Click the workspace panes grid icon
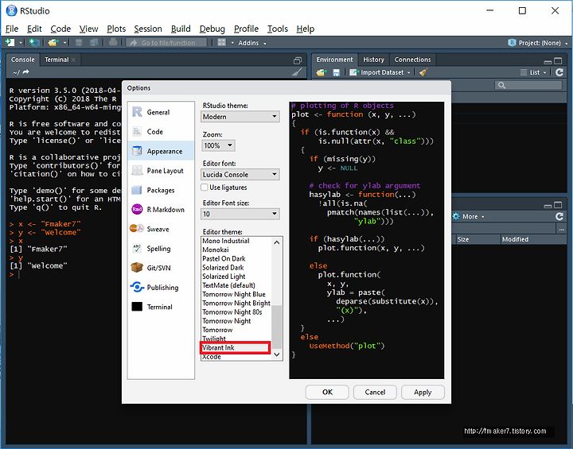 click(222, 42)
